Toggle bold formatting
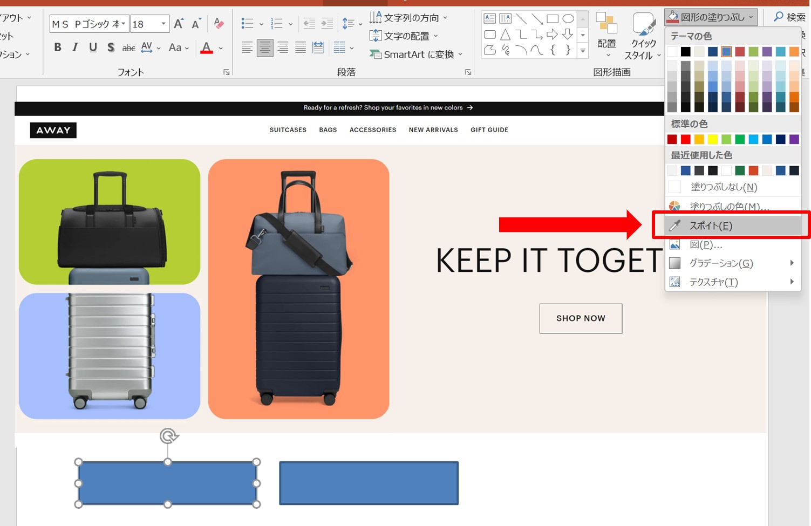811x526 pixels. [x=58, y=47]
